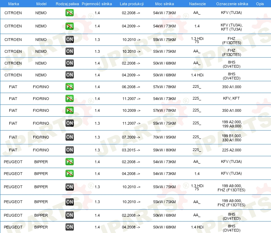Click the '59kW / 80KM' power cell
Screen dimensions: 271x233
point(164,150)
